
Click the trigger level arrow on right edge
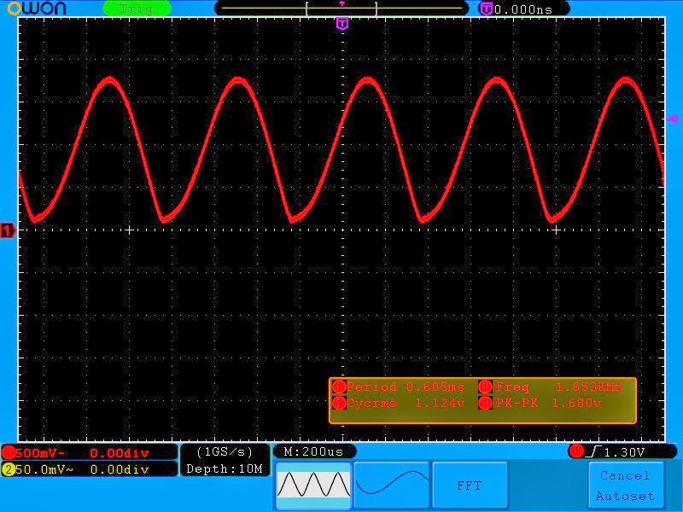(x=672, y=120)
